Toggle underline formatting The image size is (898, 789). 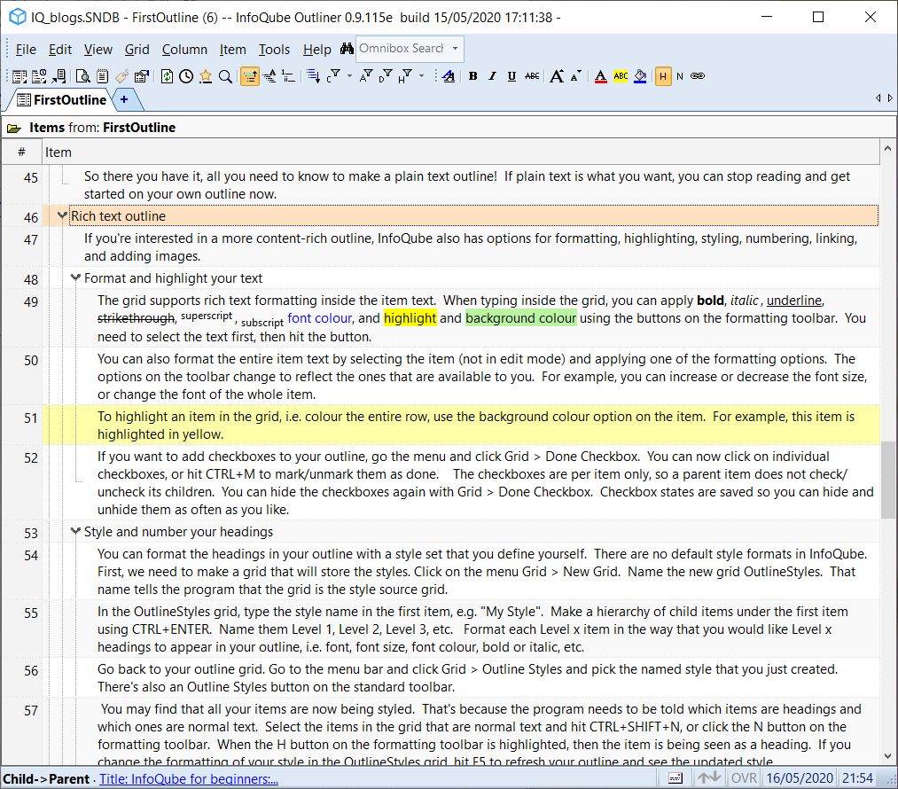click(x=511, y=76)
